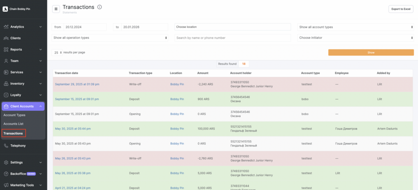
Task: Click the Telephony phone icon
Action: [6, 146]
